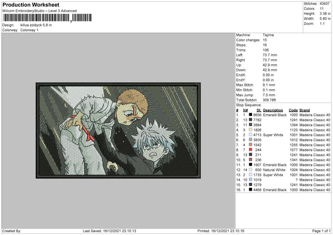Click the Page 1 of 1 footer label
Viewport: 333px width, 235px height.
click(321, 231)
